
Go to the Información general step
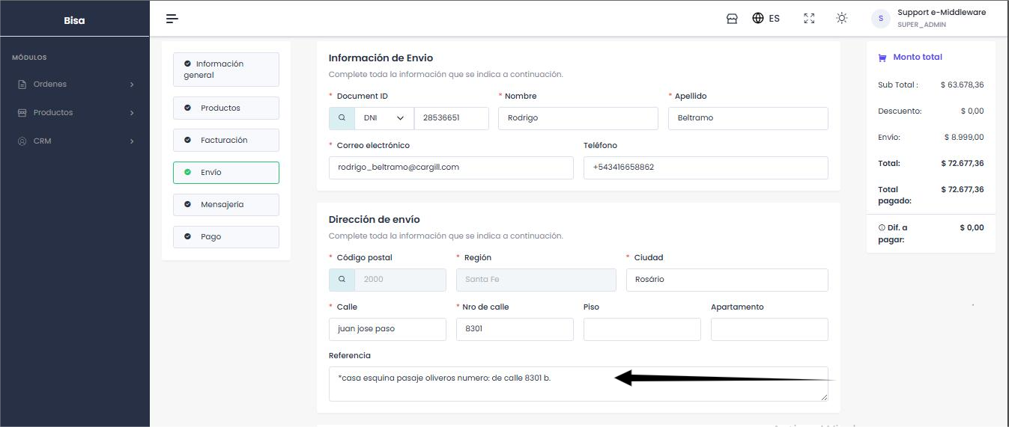(x=225, y=70)
